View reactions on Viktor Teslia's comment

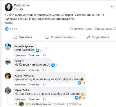click(80, 98)
